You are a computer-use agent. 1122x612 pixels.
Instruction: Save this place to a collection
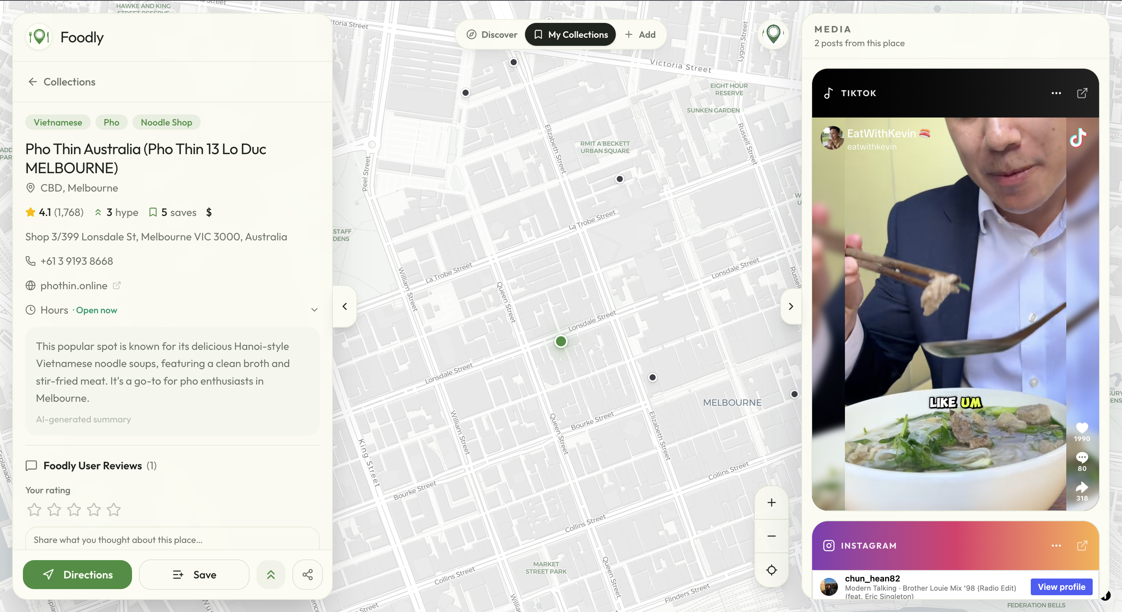pyautogui.click(x=194, y=575)
